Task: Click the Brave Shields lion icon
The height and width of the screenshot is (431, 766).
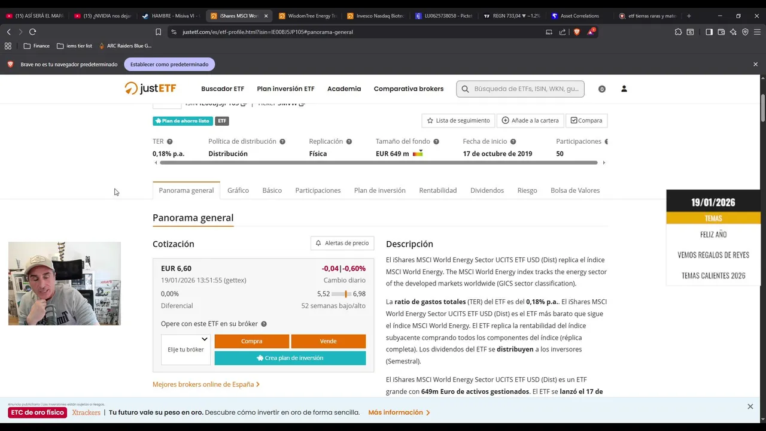Action: click(577, 32)
